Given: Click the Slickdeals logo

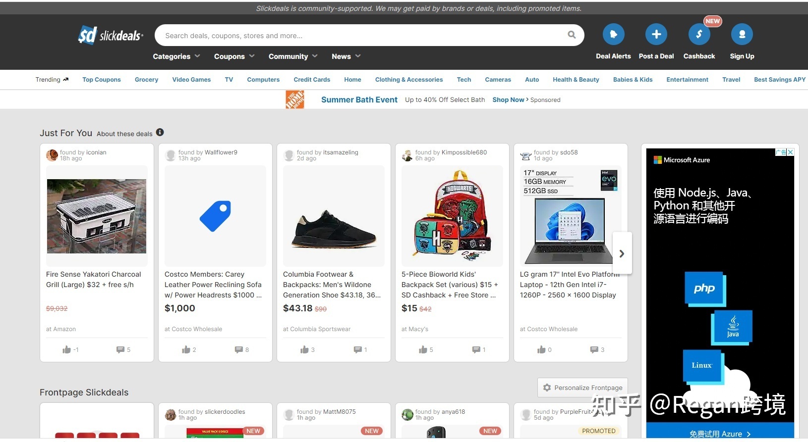Looking at the screenshot, I should 111,35.
